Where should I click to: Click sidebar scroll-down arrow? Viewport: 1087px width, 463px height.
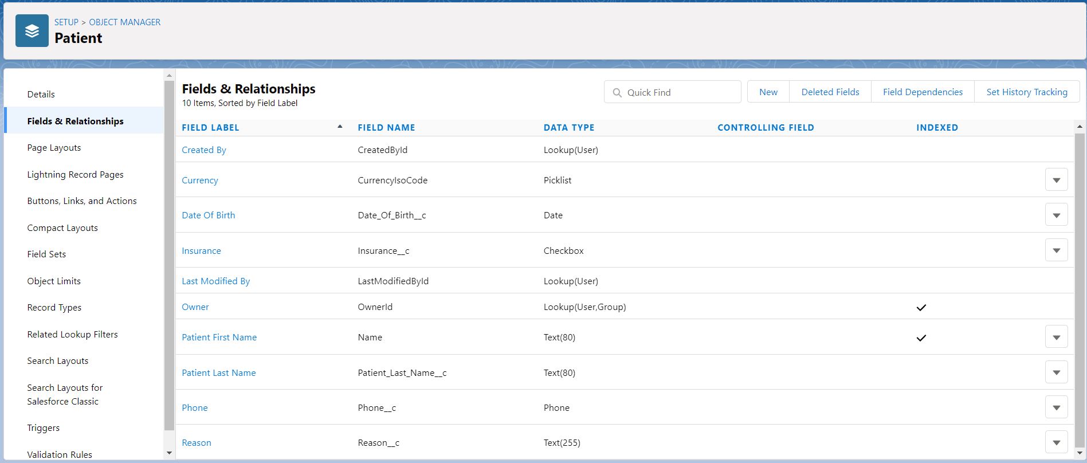tap(169, 453)
